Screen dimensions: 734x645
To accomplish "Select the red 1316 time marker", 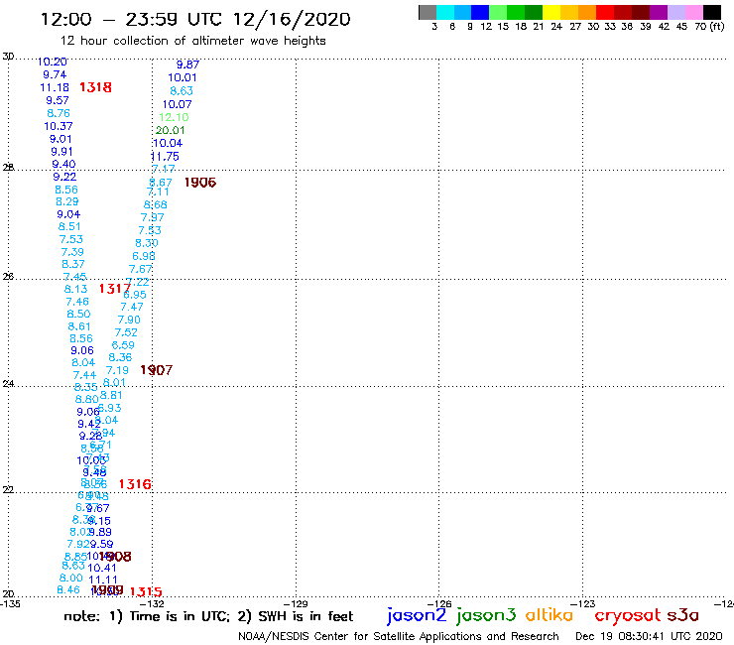I will click(x=135, y=484).
